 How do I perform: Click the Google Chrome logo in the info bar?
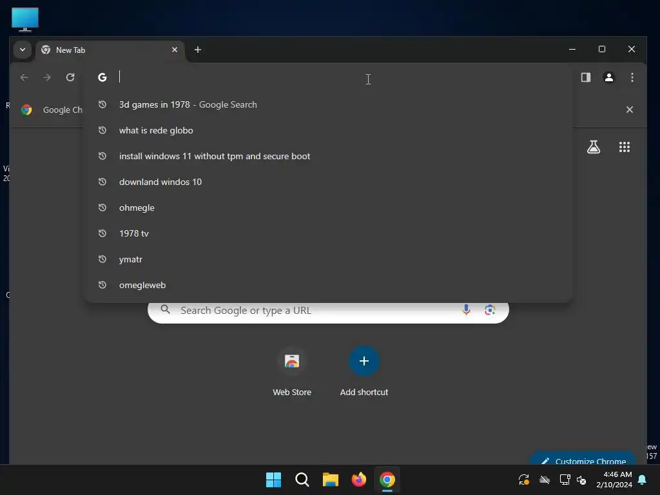26,110
